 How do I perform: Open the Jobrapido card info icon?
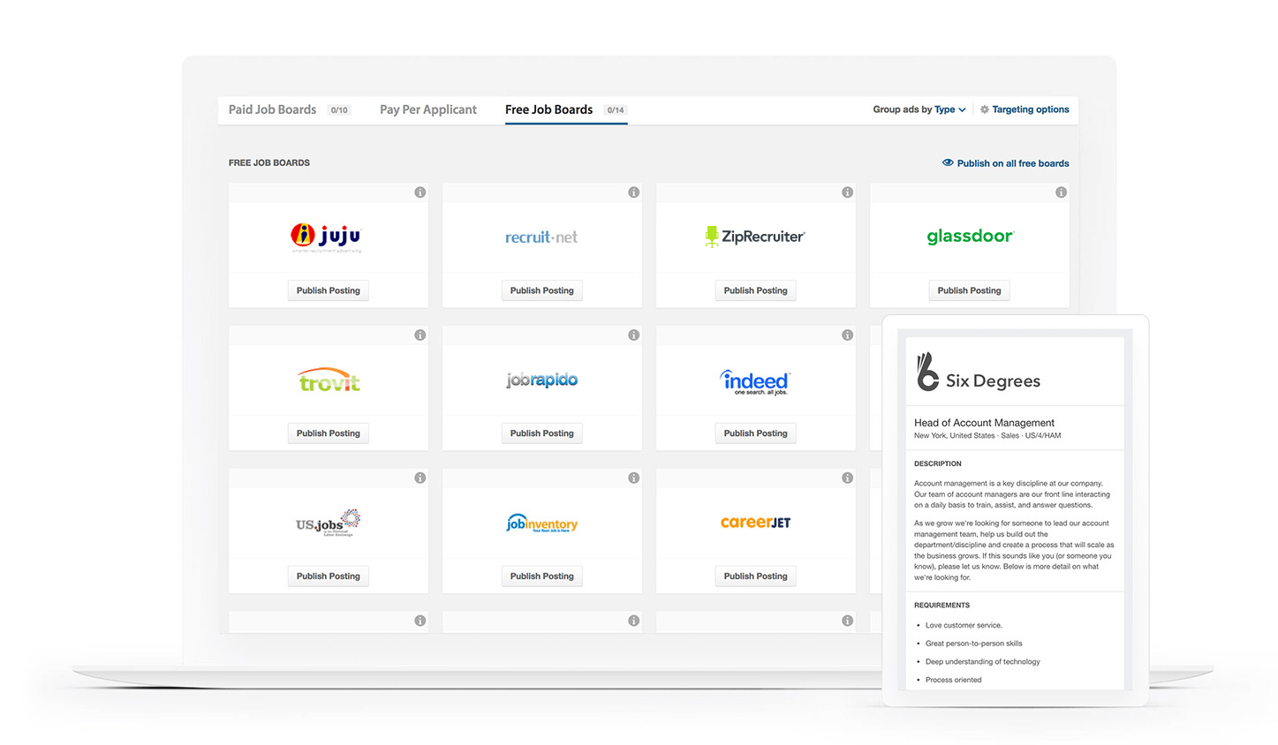pos(634,335)
